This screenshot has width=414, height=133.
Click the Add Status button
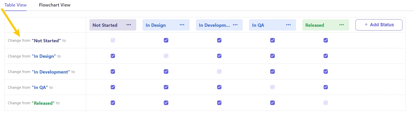(379, 25)
